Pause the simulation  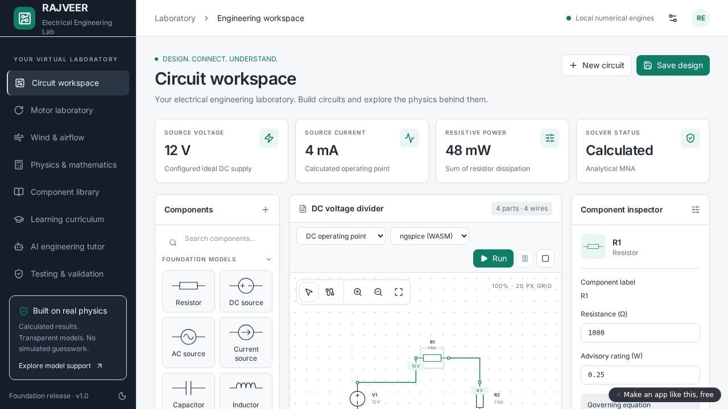point(525,258)
